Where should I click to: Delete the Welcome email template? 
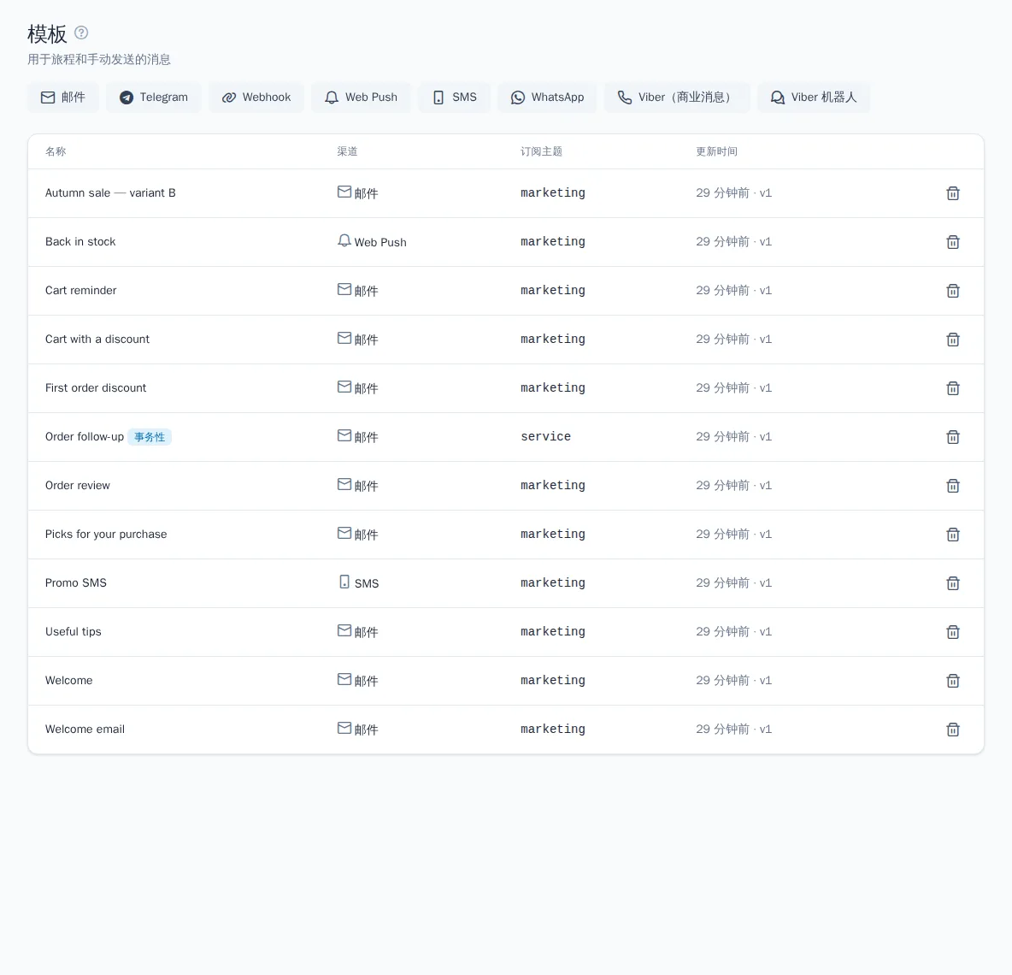953,730
